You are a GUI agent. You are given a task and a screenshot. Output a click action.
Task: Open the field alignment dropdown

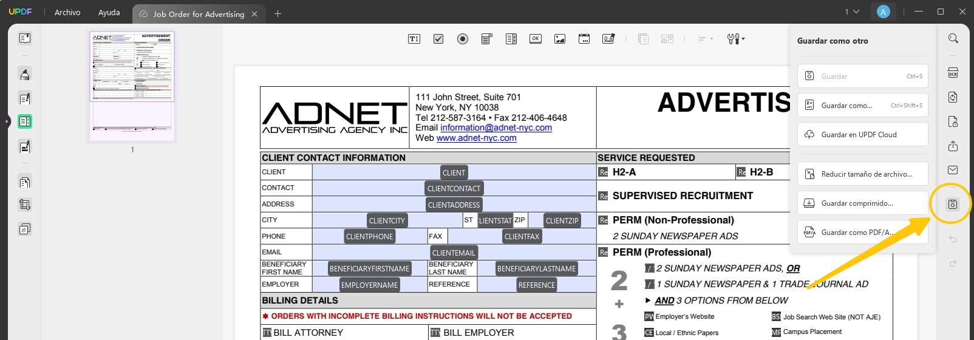[706, 39]
